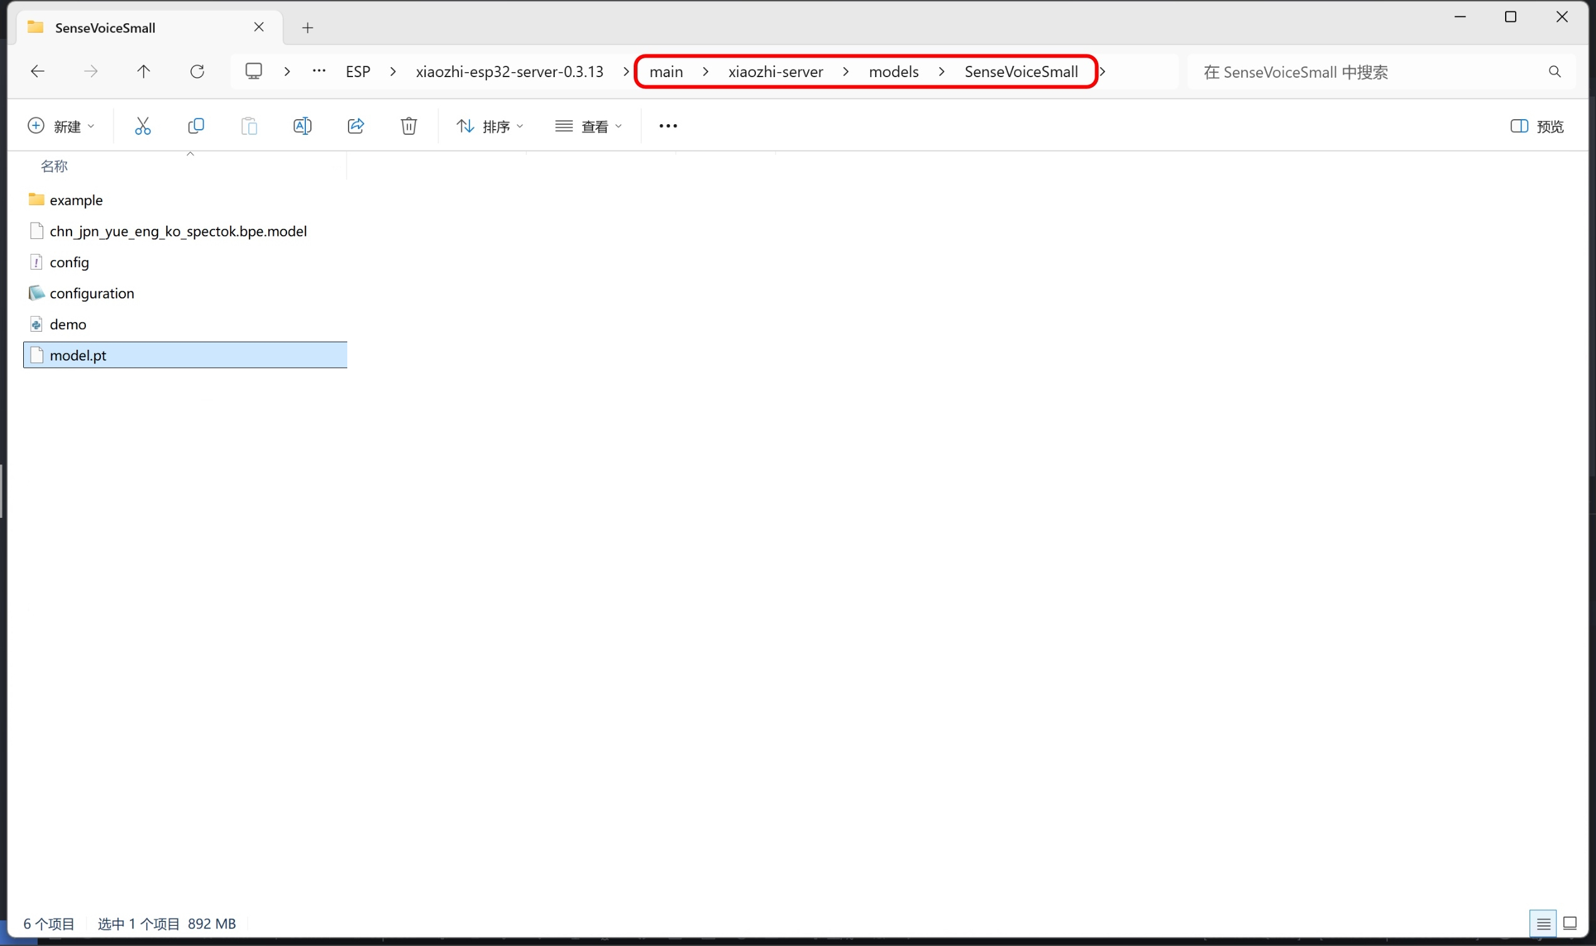Go up one folder level
The image size is (1596, 946).
[144, 71]
